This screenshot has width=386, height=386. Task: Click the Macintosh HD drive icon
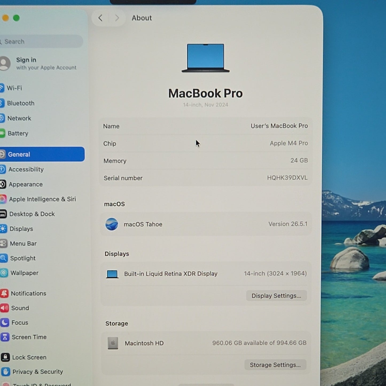point(113,343)
